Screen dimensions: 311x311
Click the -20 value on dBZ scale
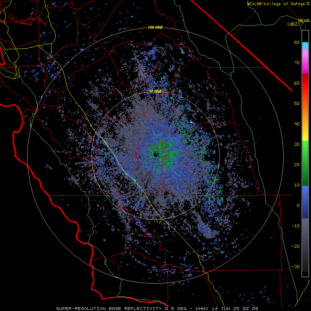295,246
